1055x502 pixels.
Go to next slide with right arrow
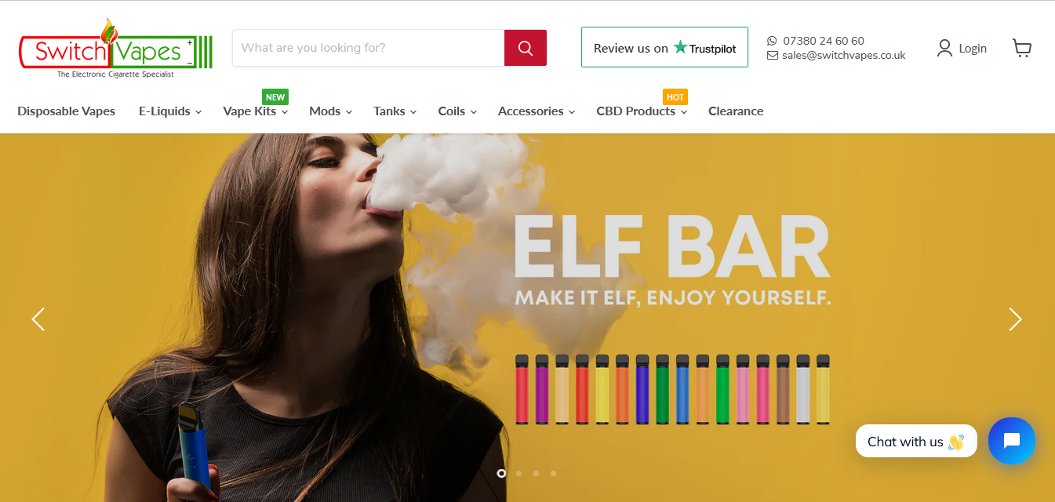(x=1016, y=319)
